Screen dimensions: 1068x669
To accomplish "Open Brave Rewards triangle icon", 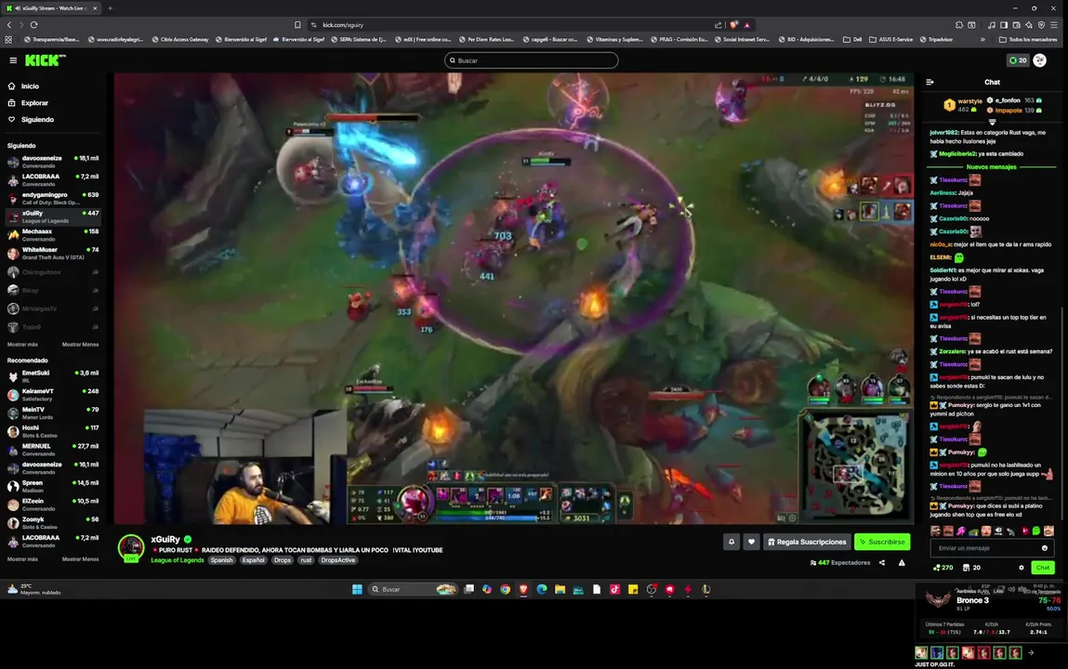I will point(747,25).
